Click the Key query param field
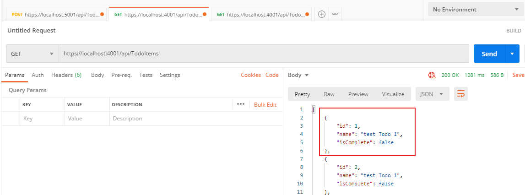Screen dimensions: 525x195 [x=41, y=119]
